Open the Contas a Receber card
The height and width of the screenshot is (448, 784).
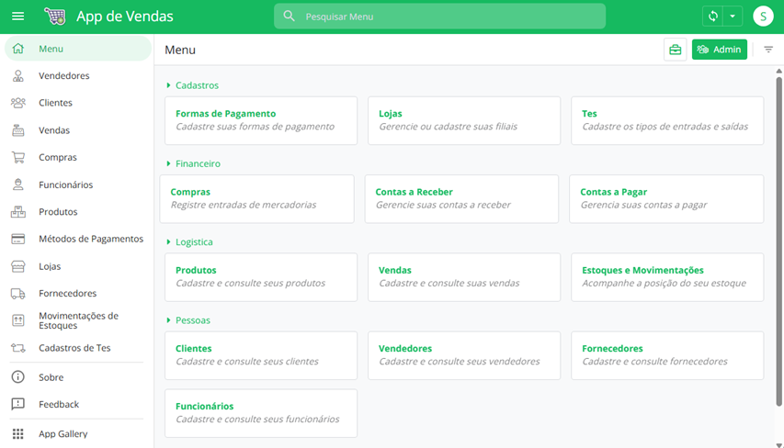(x=461, y=198)
